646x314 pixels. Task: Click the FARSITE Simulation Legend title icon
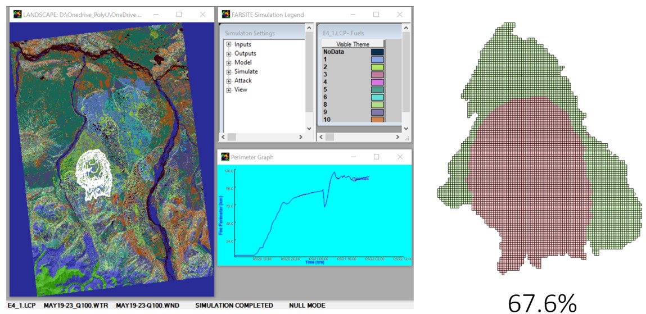tap(226, 15)
